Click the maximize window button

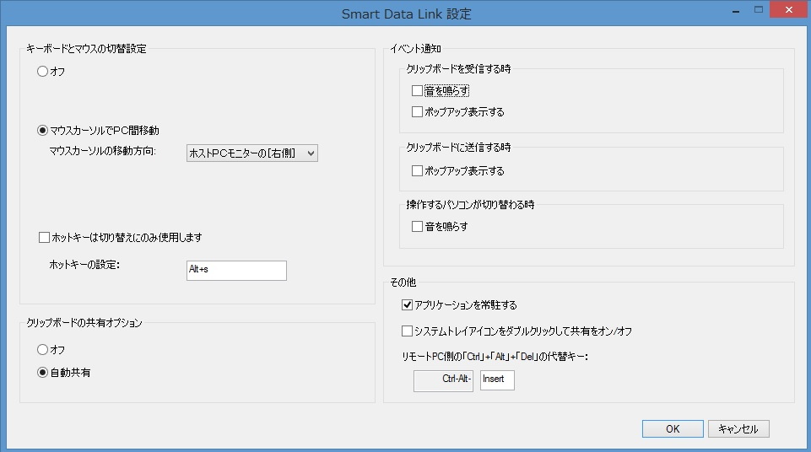pyautogui.click(x=757, y=10)
